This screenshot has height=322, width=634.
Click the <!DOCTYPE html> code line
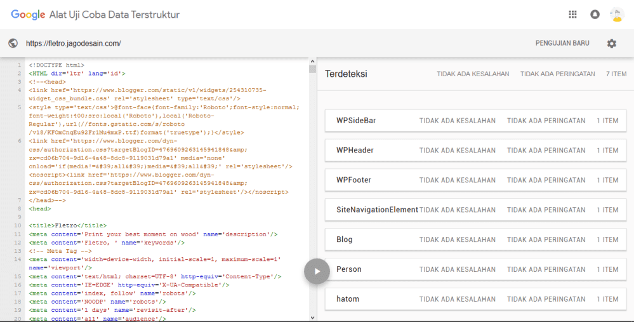coord(56,65)
